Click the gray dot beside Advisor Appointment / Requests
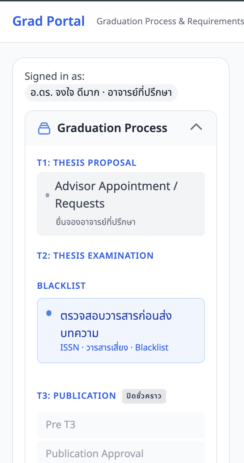This screenshot has height=463, width=244. point(47,195)
